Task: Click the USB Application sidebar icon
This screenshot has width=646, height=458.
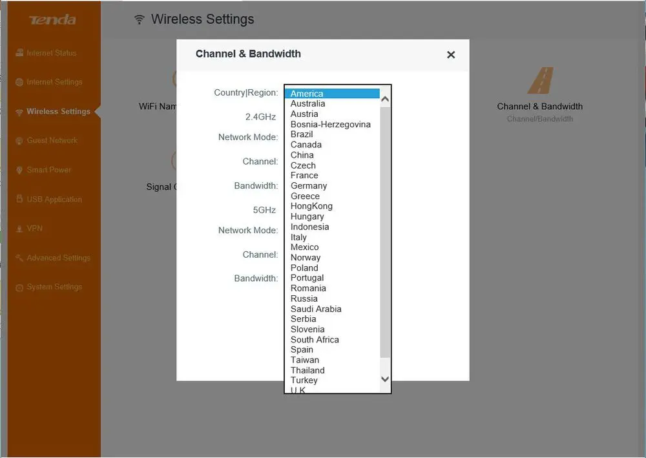Action: 19,199
